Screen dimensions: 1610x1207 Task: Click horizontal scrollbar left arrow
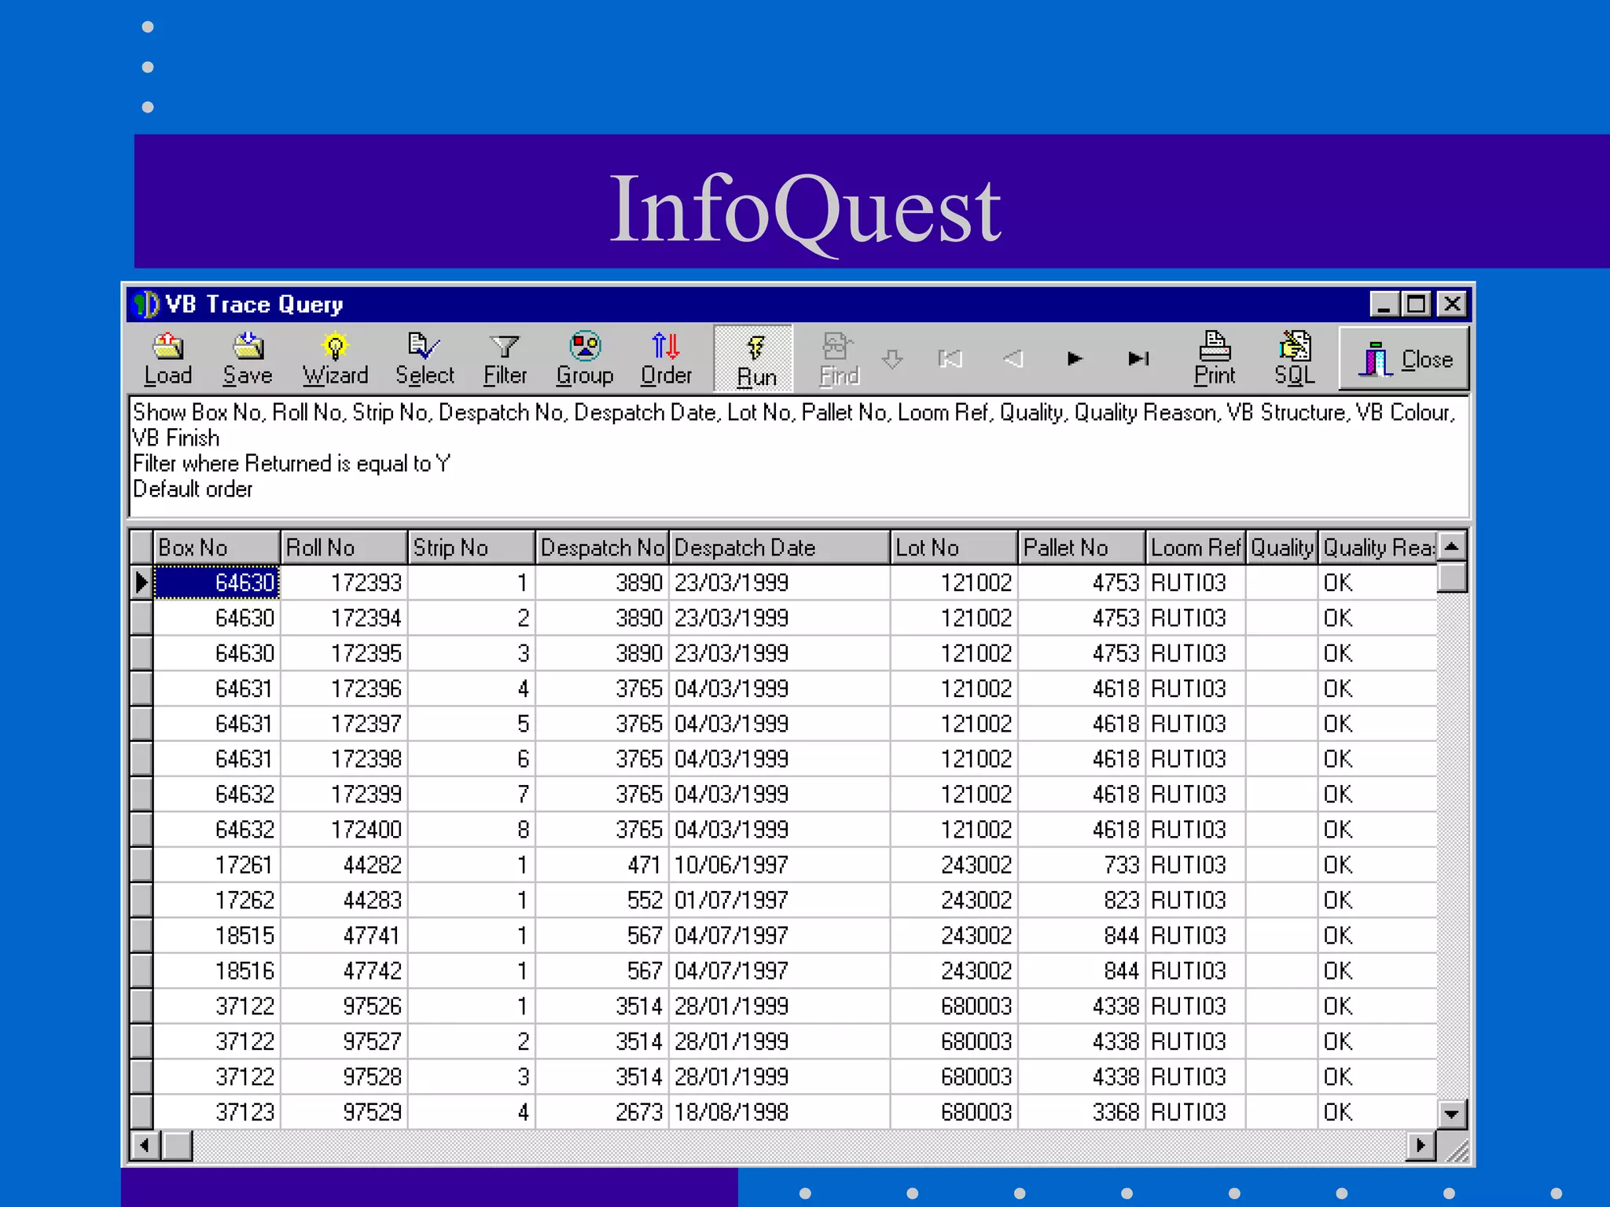point(145,1146)
